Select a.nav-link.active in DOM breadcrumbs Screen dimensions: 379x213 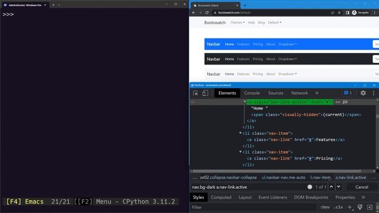[351, 177]
